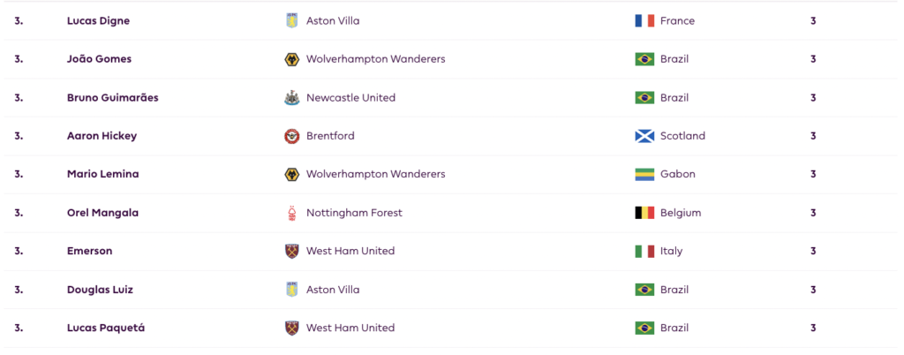Screen dimensions: 904x355
Task: Click Aston Villa text in Douglas Luiz row
Action: (x=333, y=290)
